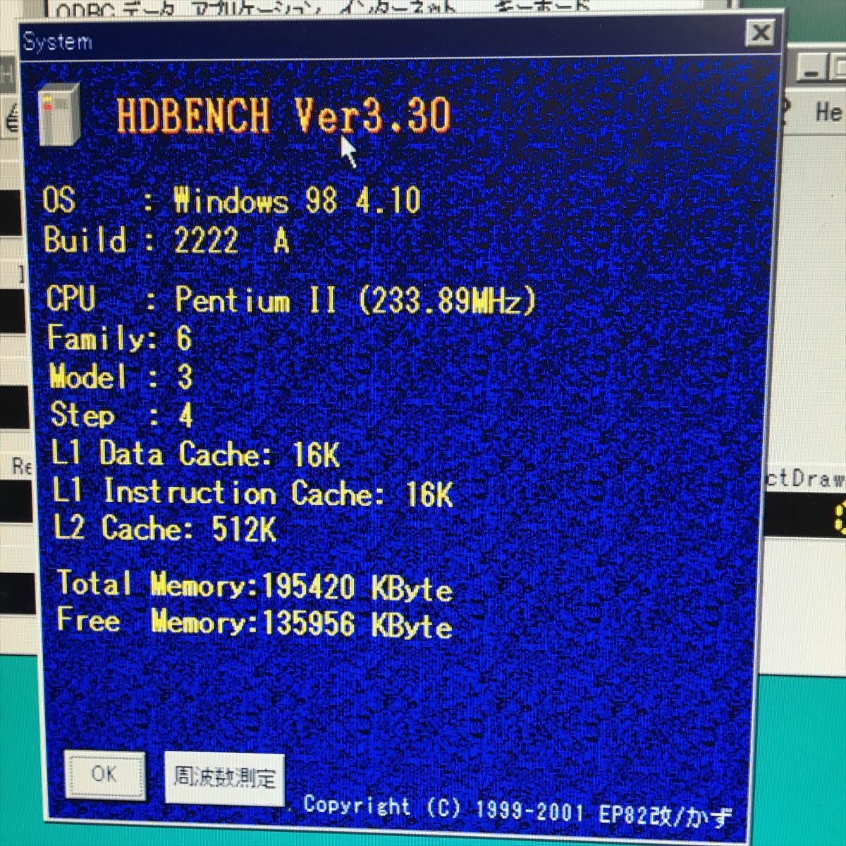The width and height of the screenshot is (846, 846).
Task: Click the OK button
Action: click(104, 774)
